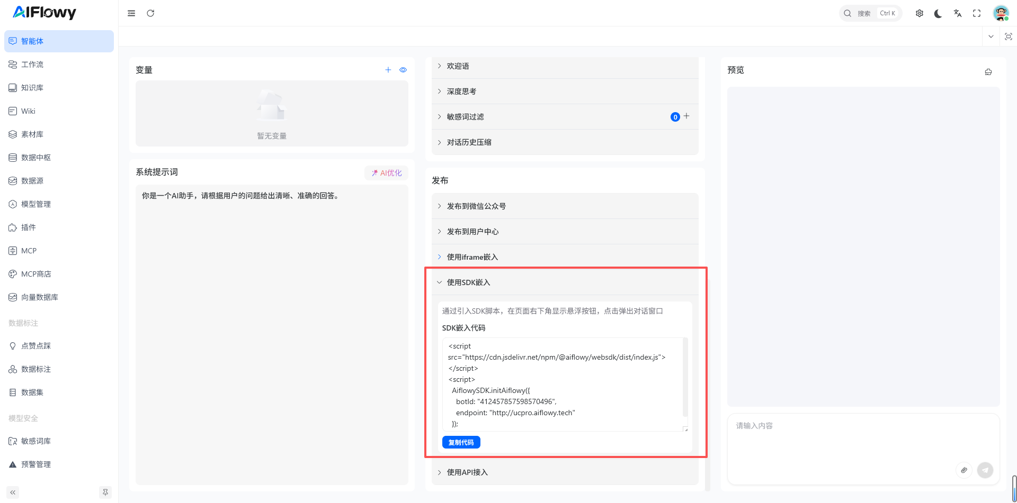Screen dimensions: 1017x503
Task: Expand 使用iframe嵌入 section
Action: (x=565, y=257)
